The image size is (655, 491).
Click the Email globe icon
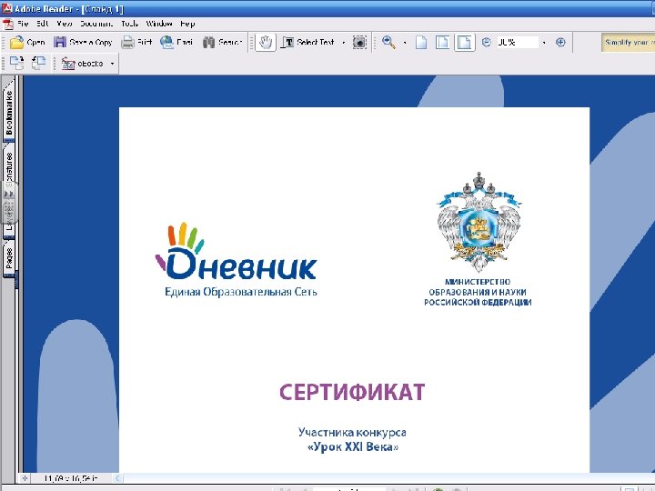tap(166, 42)
